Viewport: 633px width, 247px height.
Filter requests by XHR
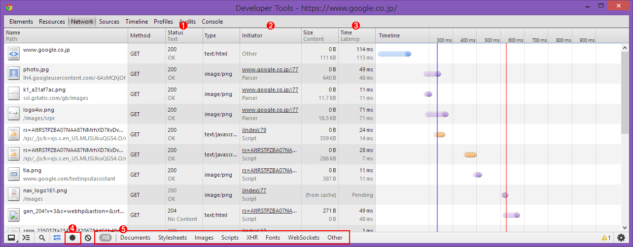(252, 238)
